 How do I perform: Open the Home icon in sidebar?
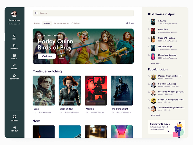(14, 36)
